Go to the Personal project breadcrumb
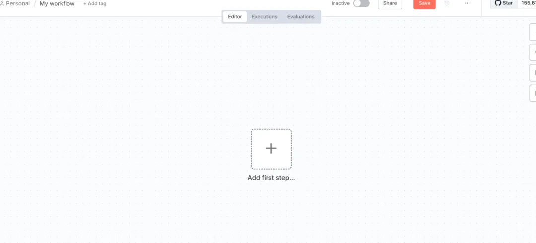The image size is (536, 243). (18, 4)
